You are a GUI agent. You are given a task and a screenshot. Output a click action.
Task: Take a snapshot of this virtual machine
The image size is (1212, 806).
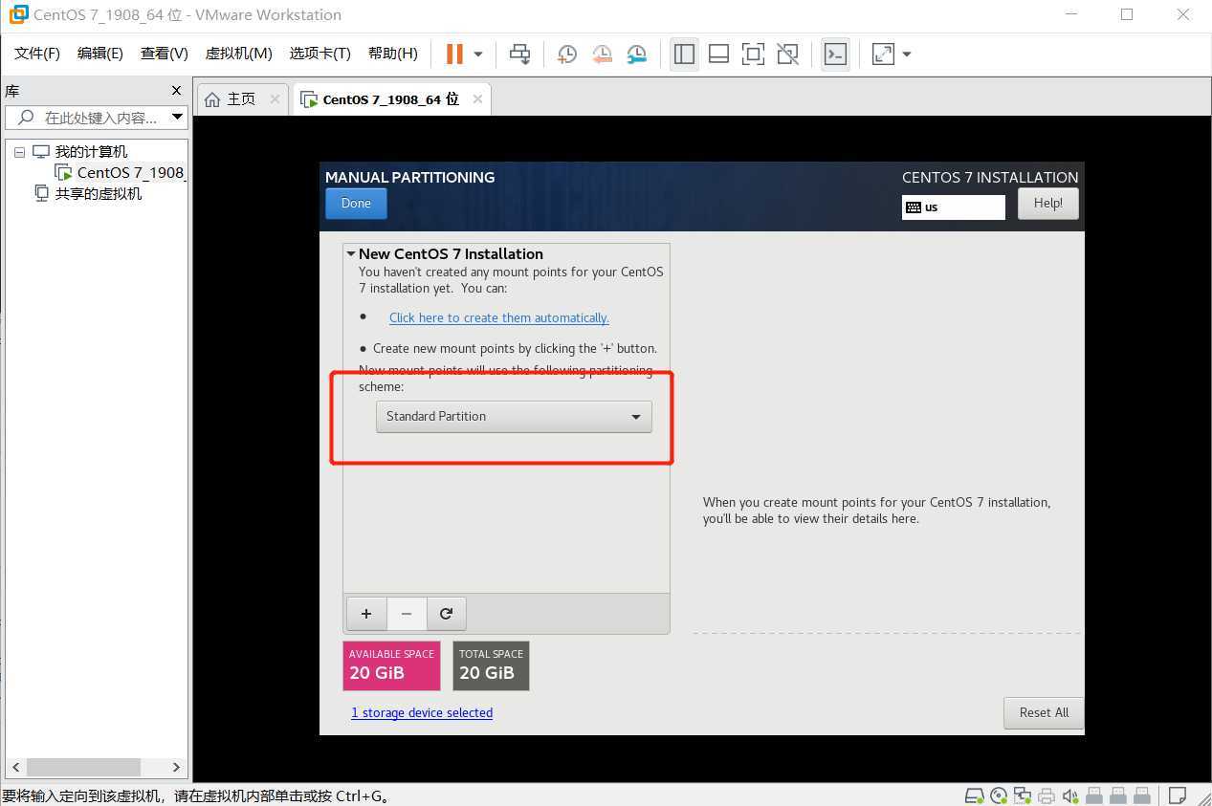tap(567, 54)
